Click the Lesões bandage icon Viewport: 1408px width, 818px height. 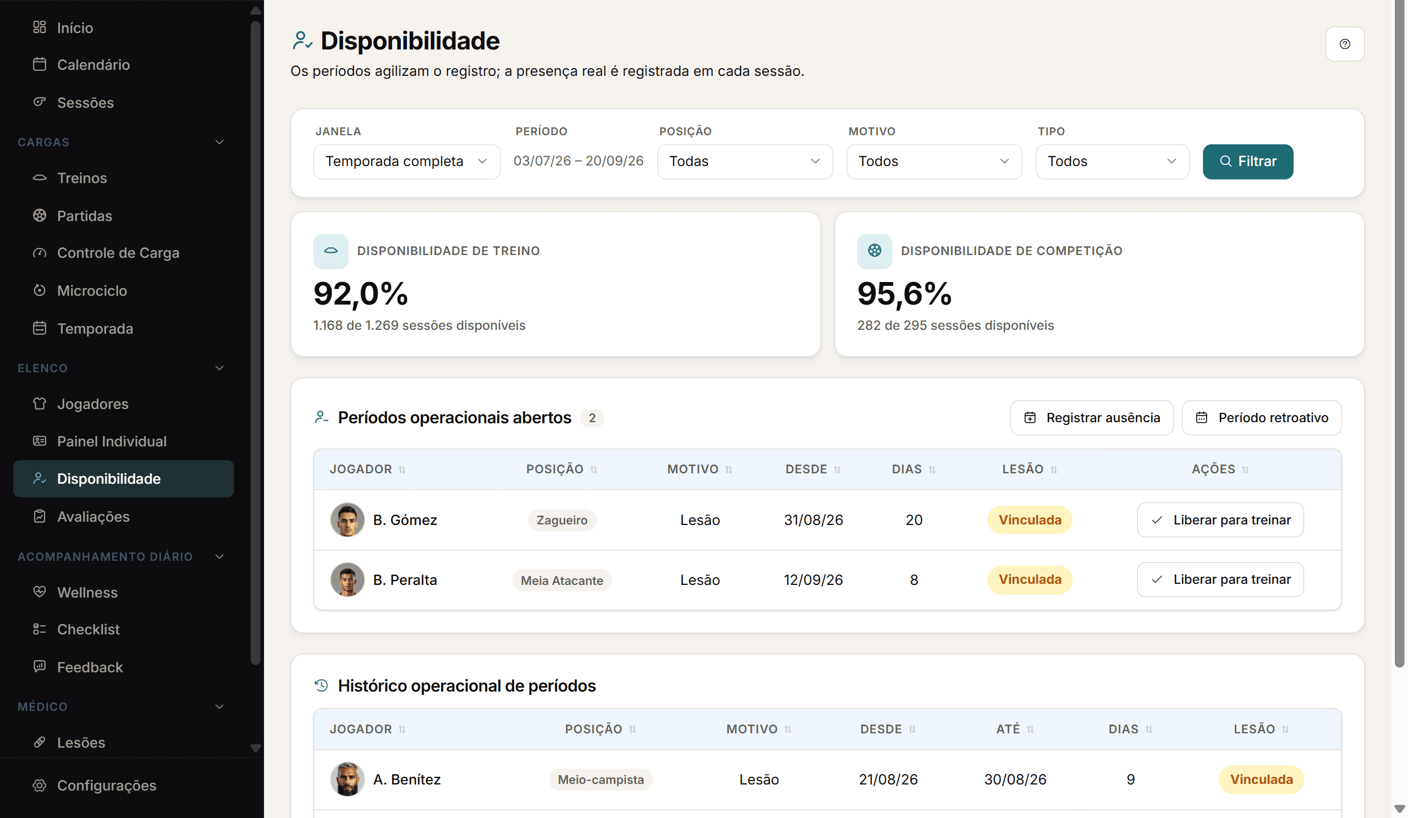(40, 742)
